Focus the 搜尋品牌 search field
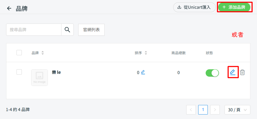Screen dimensions: 257x119 click(34, 30)
